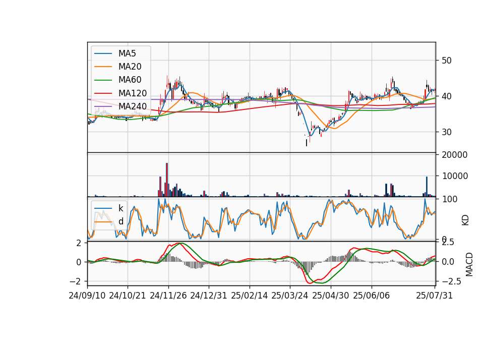Click the green MA60 legend line sample
This screenshot has width=484, height=348.
[103, 80]
